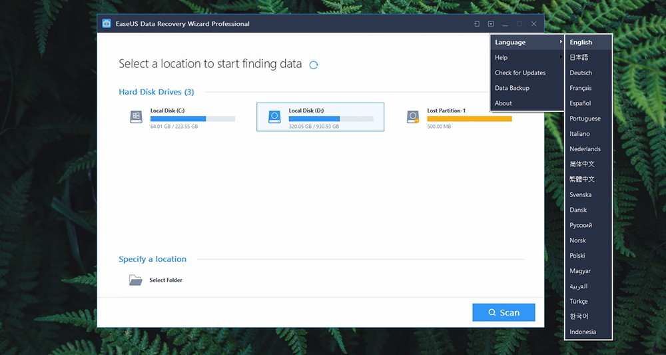This screenshot has width=666, height=355.
Task: Click the Select Folder icon
Action: 135,280
